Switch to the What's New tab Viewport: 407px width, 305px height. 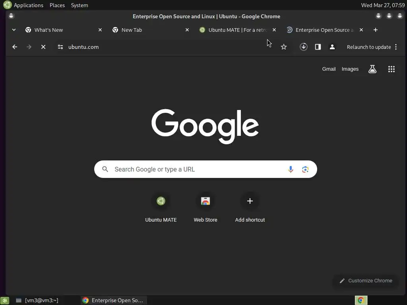(63, 30)
